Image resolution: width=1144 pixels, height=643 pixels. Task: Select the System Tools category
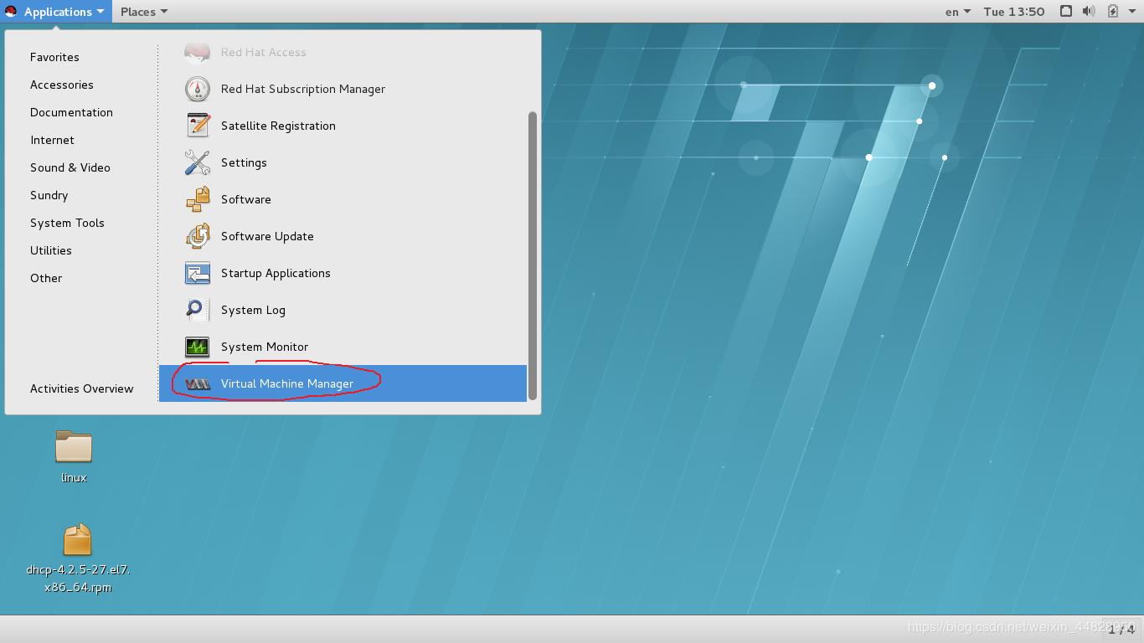tap(67, 223)
